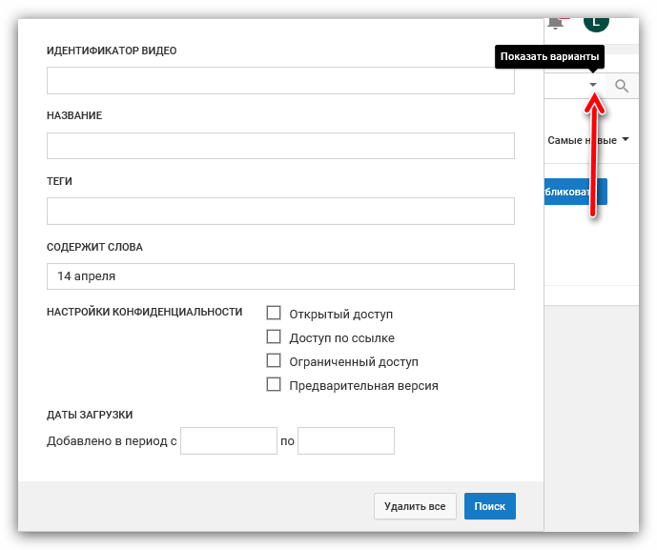Screen dimensions: 657x550
Task: Click the Открытый доступ label text
Action: (341, 315)
